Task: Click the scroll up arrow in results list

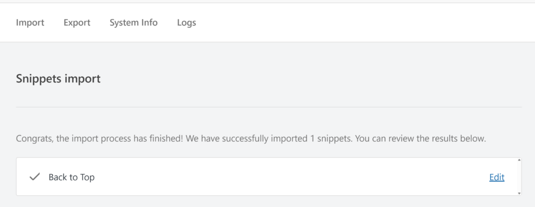Action: coord(519,160)
